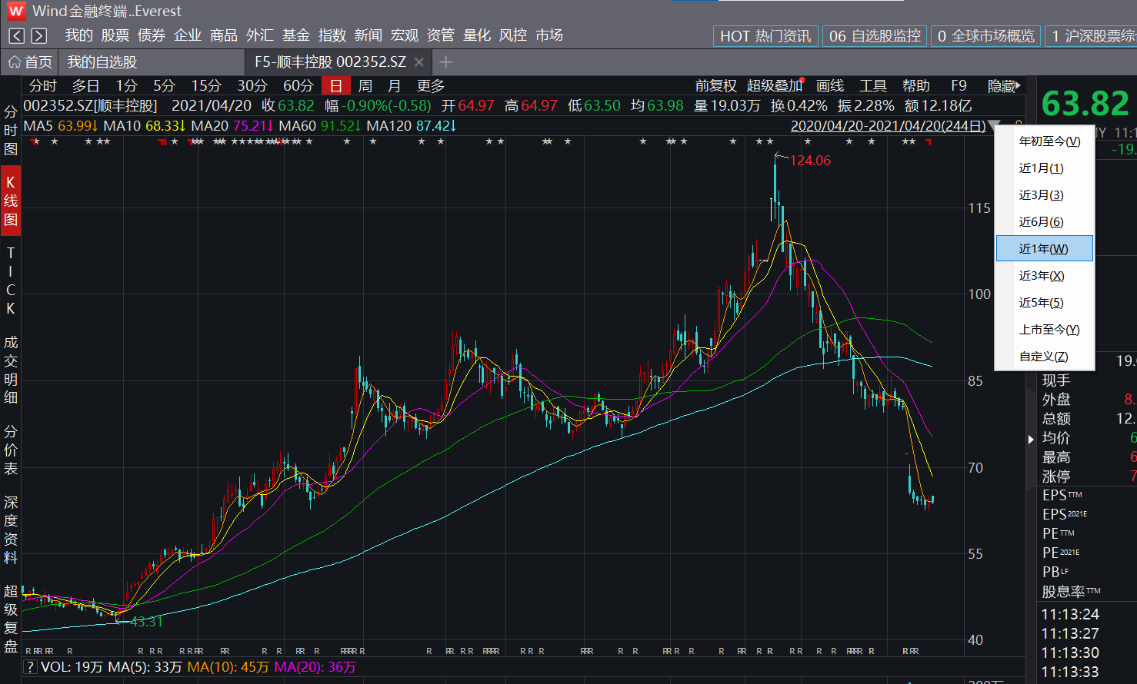Select the 日 daily period
Screen dimensions: 1137x684
pyautogui.click(x=336, y=86)
